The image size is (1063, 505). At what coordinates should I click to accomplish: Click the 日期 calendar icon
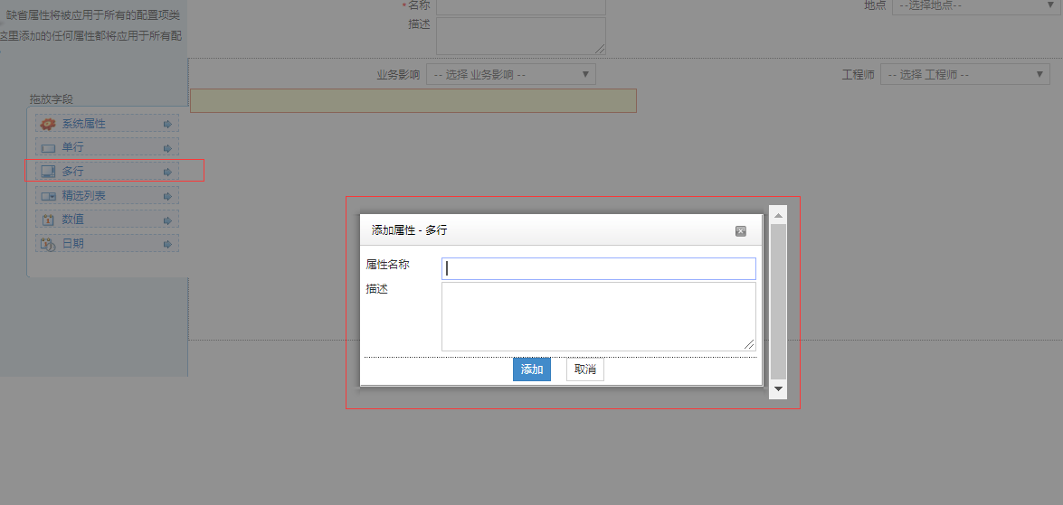47,245
